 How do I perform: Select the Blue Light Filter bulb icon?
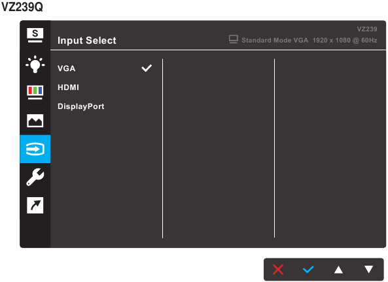click(35, 64)
